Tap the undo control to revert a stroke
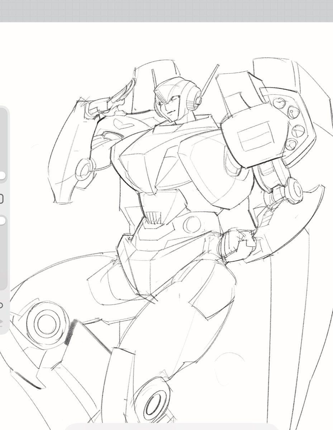This screenshot has width=333, height=430. pos(2,321)
